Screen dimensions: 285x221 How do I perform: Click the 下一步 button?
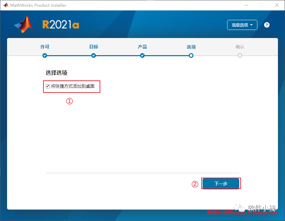pyautogui.click(x=221, y=184)
